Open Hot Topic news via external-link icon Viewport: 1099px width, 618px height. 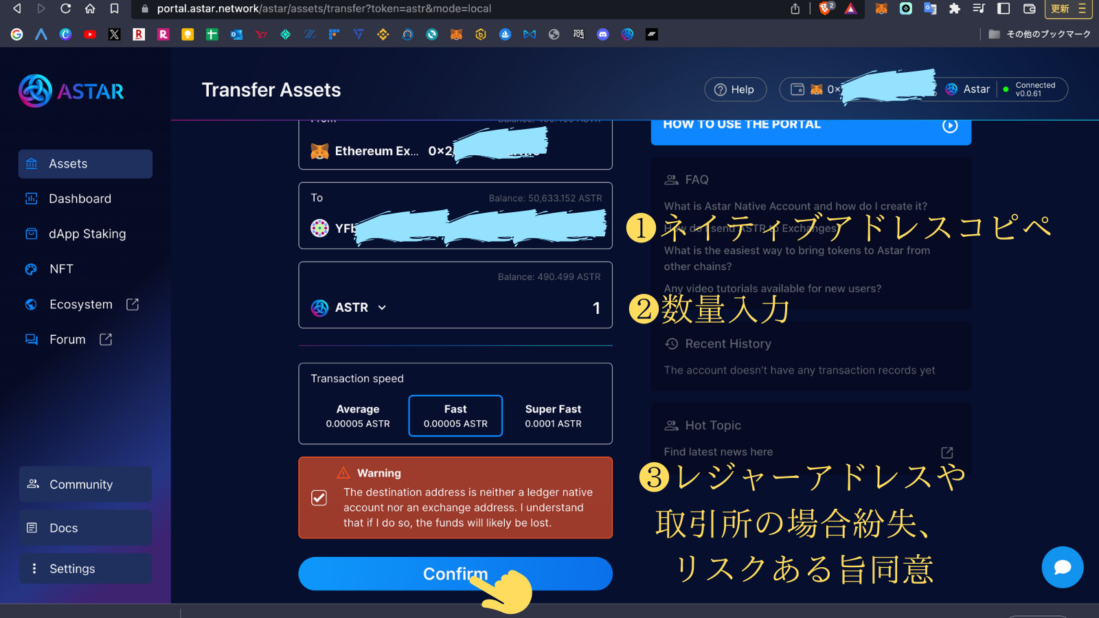pos(947,452)
